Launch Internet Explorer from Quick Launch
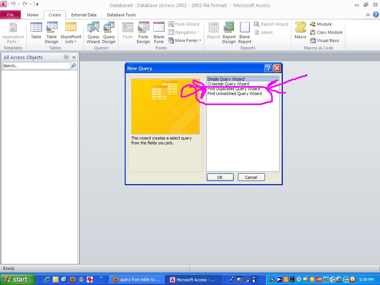The height and width of the screenshot is (285, 380). [47, 279]
